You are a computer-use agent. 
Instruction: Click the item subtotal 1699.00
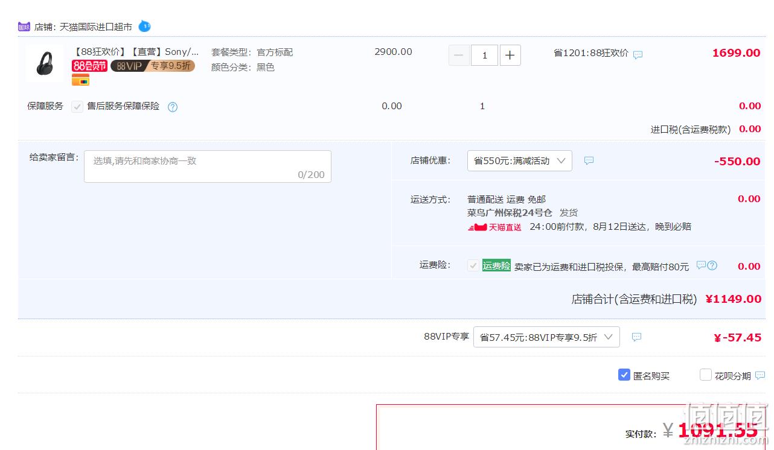pyautogui.click(x=736, y=53)
